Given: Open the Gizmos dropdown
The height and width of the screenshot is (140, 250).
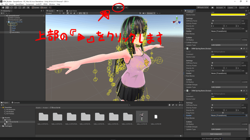Looking at the screenshot, I should click(x=151, y=13).
